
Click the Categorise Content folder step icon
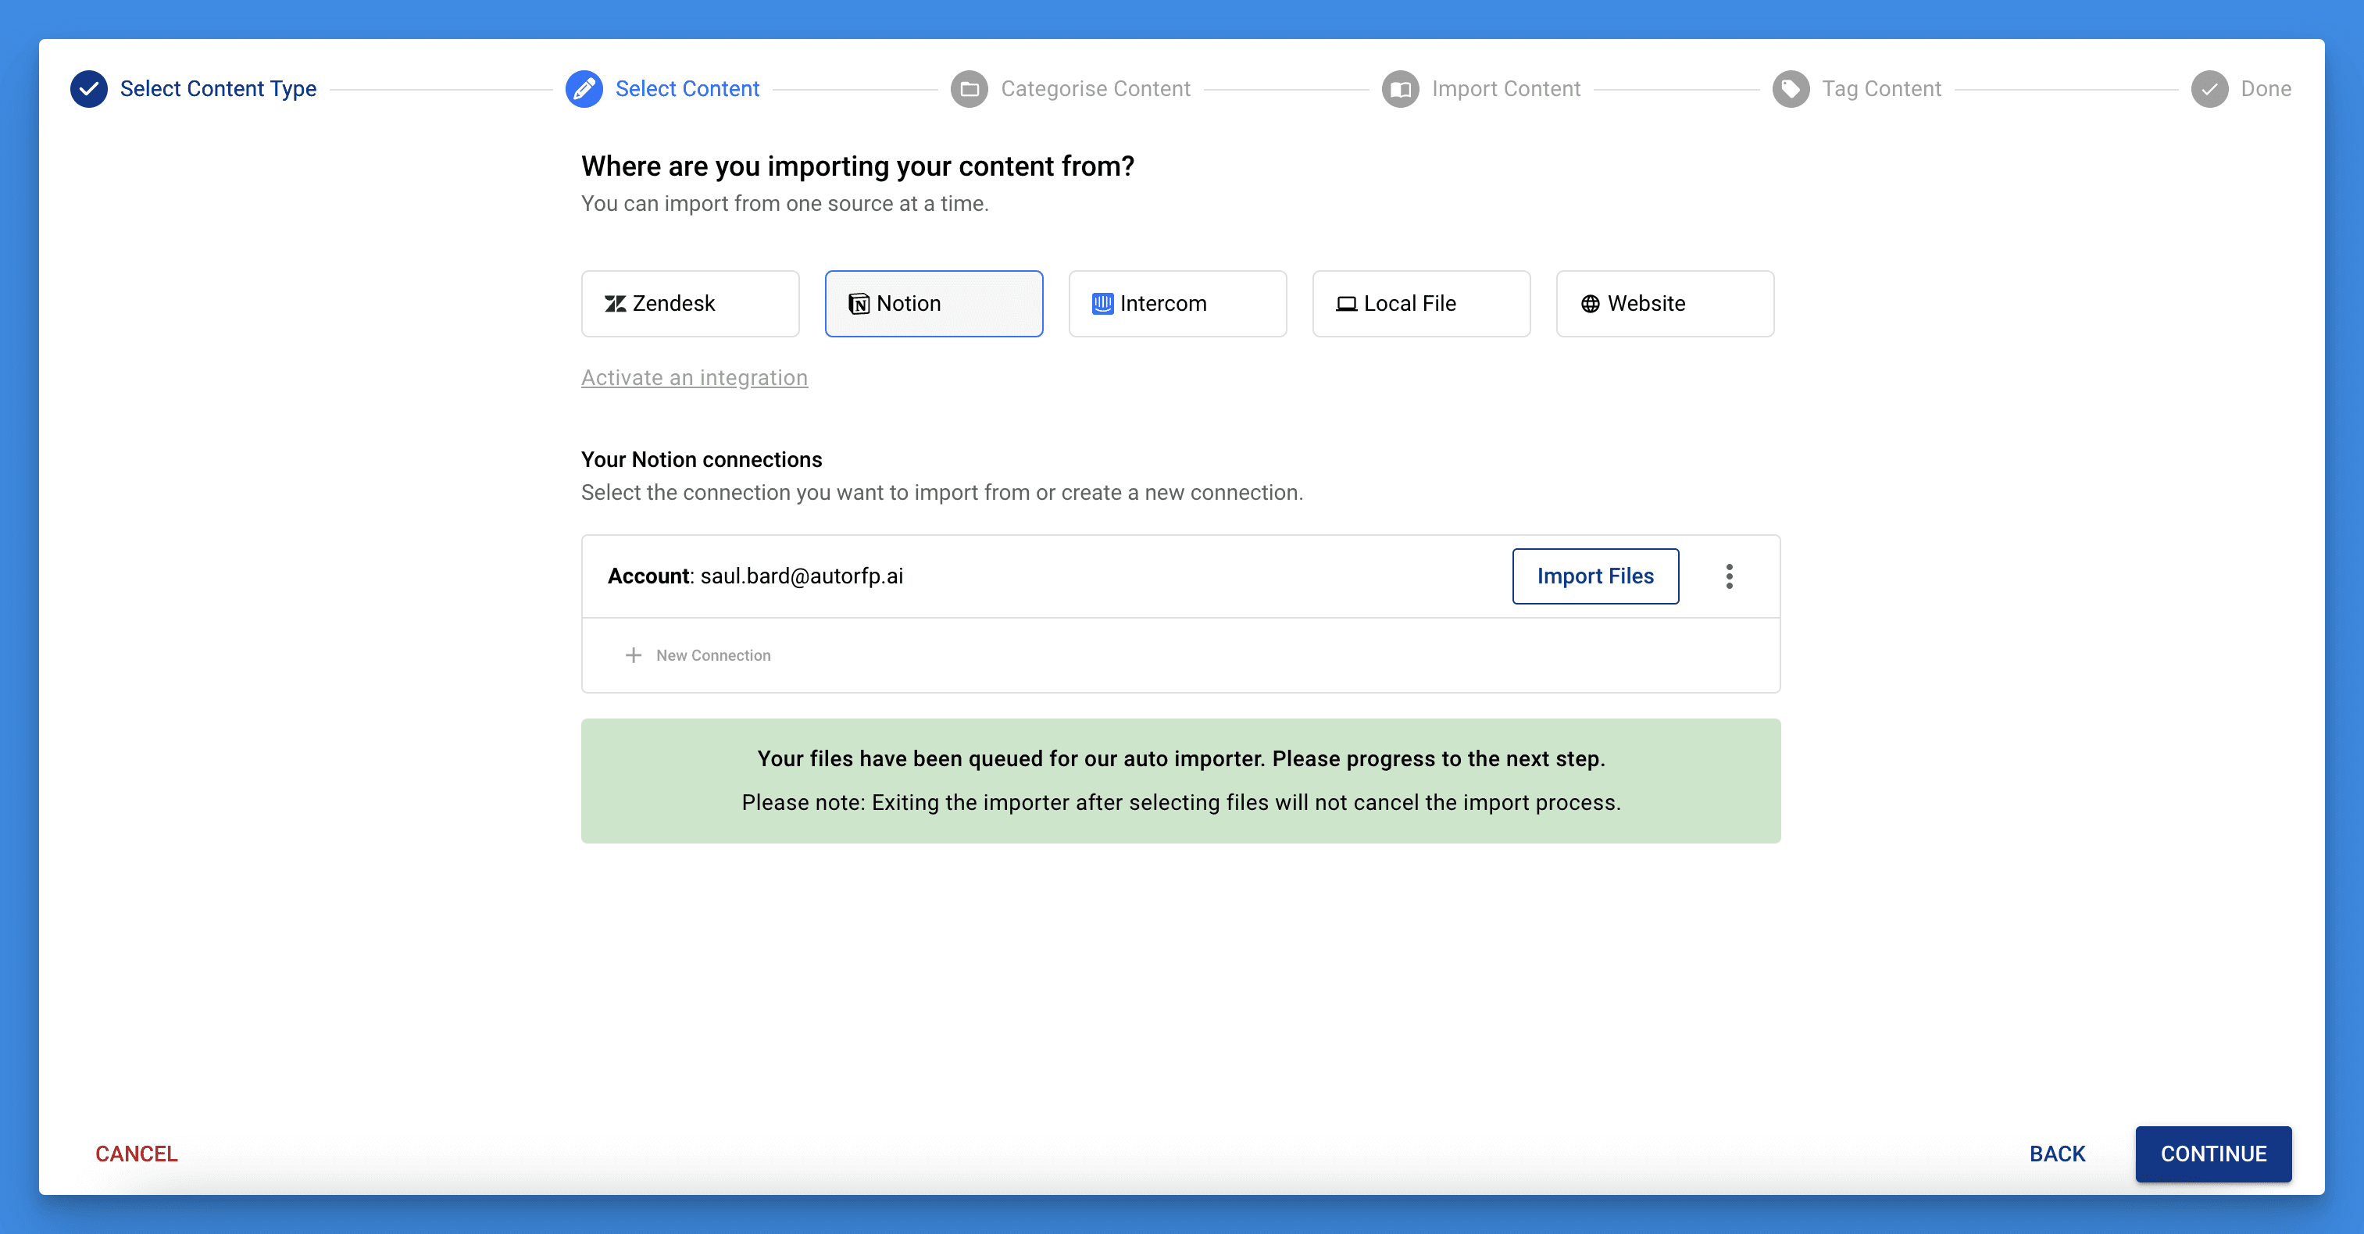coord(969,89)
